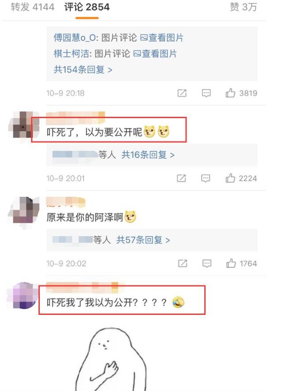The width and height of the screenshot is (283, 391).
Task: Switch to the 转发 4144 tab
Action: [x=32, y=7]
